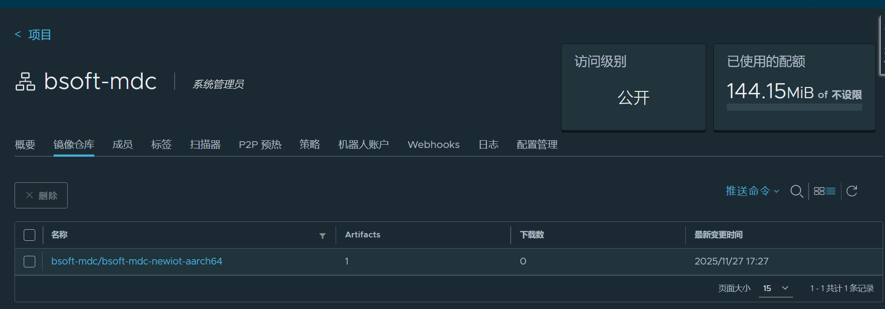Open the search repositories magnifier icon

point(796,191)
